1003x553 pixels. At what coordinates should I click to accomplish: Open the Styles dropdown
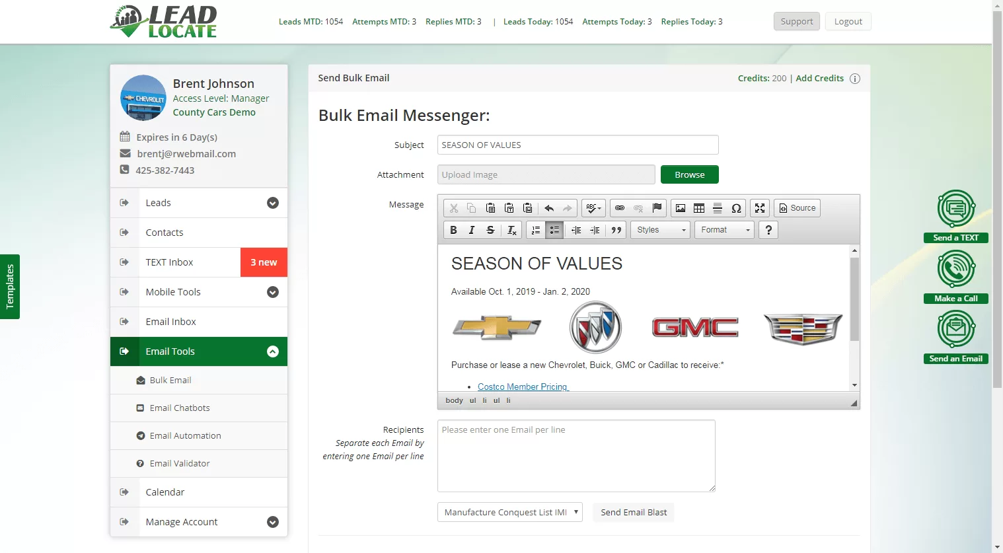point(661,230)
